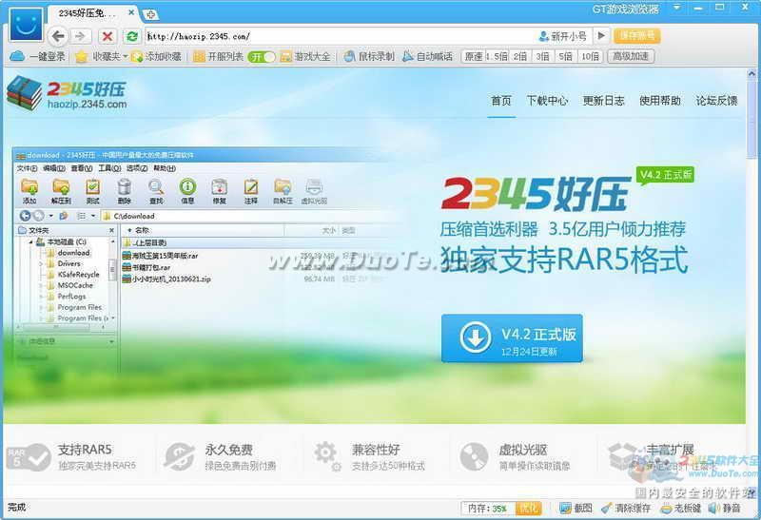Select the 2倍 speed option
Viewport: 761px width, 520px height.
520,57
